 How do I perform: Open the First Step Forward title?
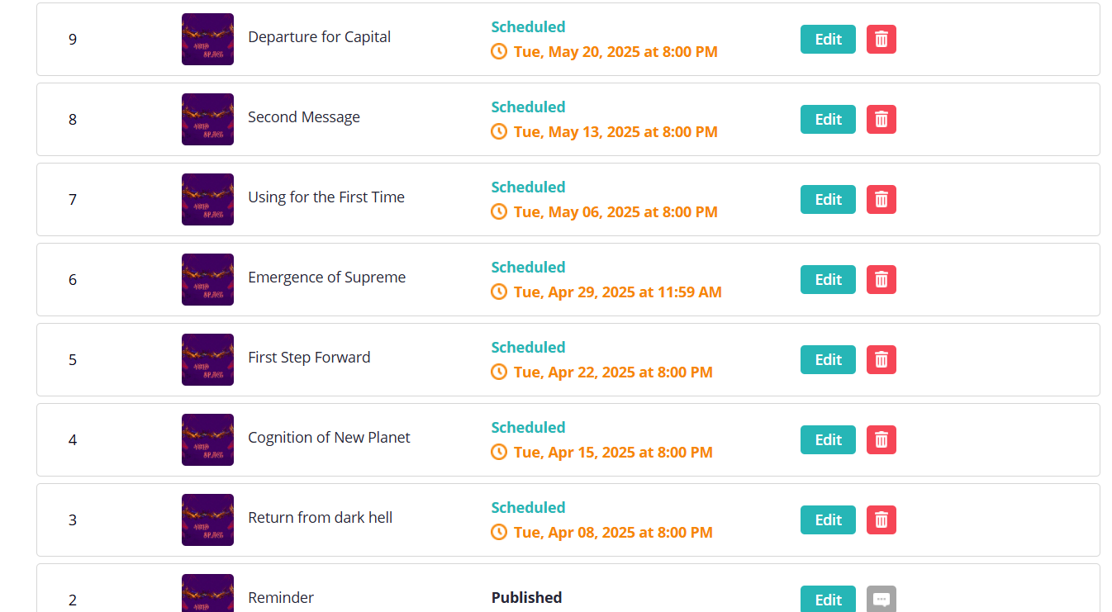click(309, 358)
